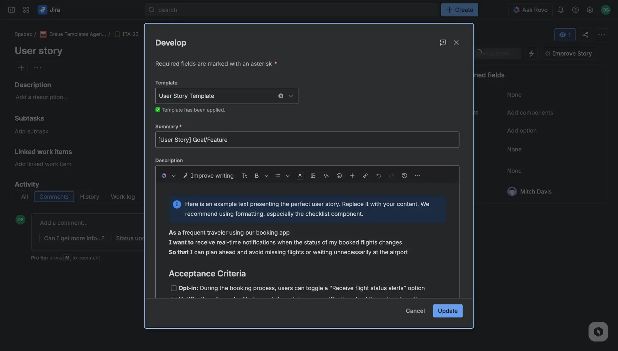Open the notifications bell
The width and height of the screenshot is (618, 351).
coord(561,10)
